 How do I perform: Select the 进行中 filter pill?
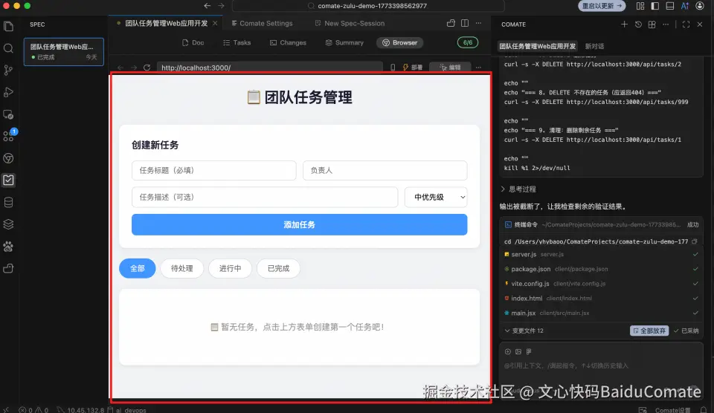[x=230, y=268]
